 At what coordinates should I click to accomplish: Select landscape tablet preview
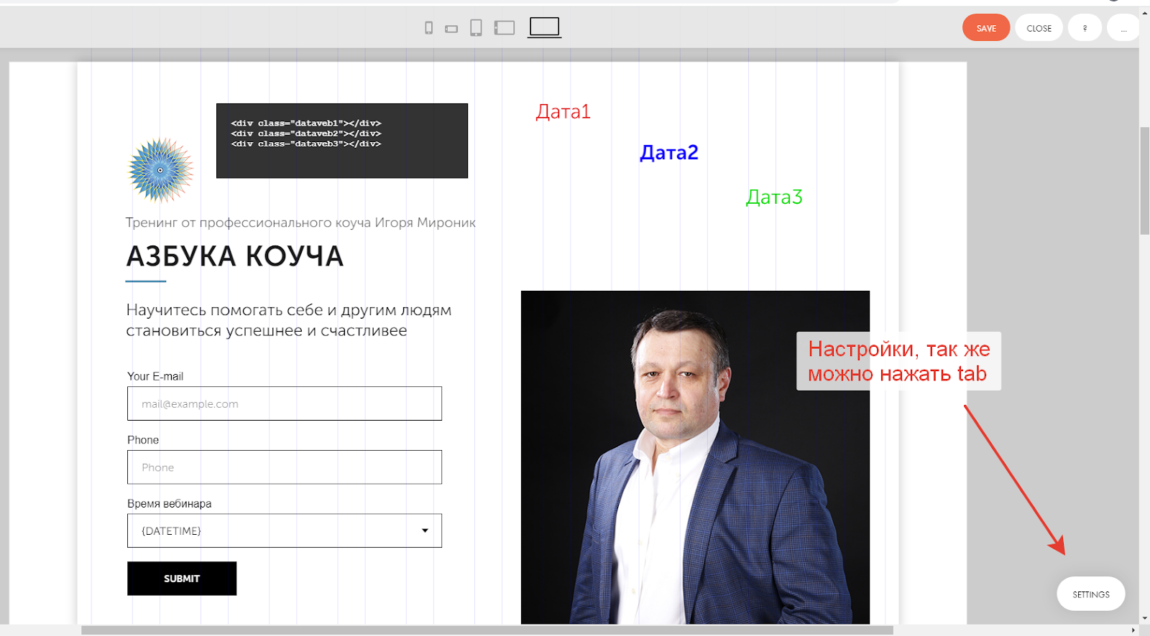pos(505,28)
